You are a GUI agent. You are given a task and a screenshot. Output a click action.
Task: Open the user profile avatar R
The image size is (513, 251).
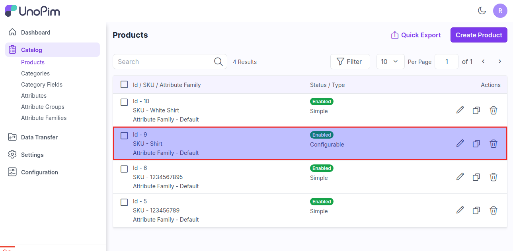(500, 11)
